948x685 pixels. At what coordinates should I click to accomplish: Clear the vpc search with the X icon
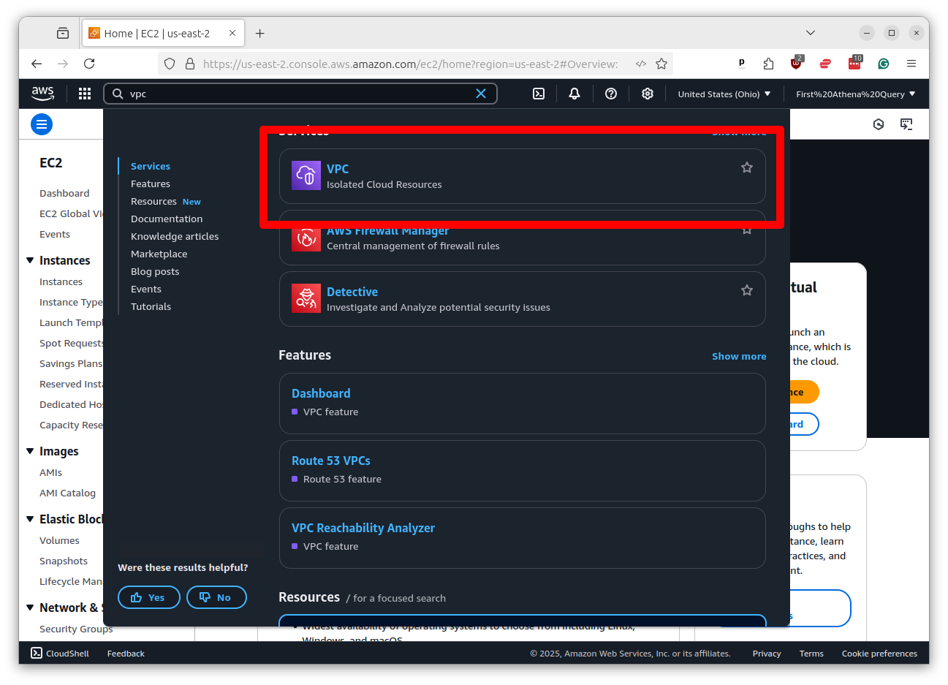coord(481,94)
